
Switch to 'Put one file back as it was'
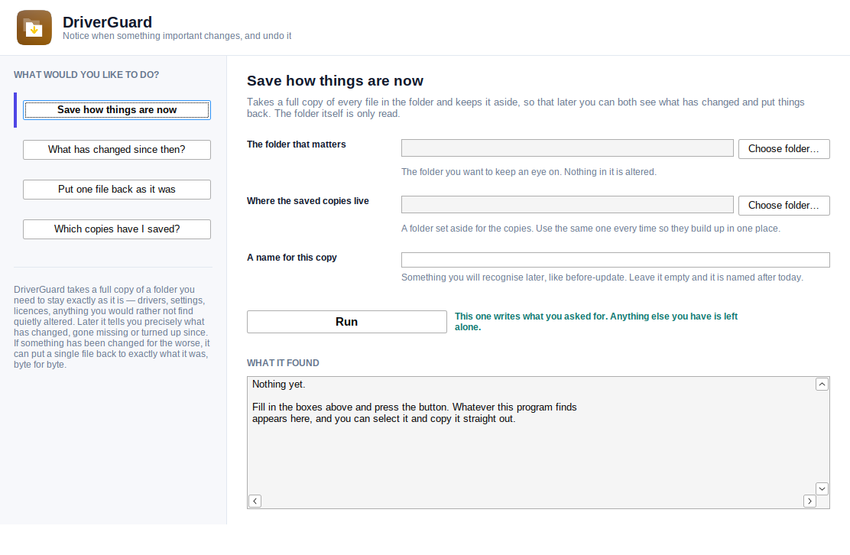click(x=116, y=189)
